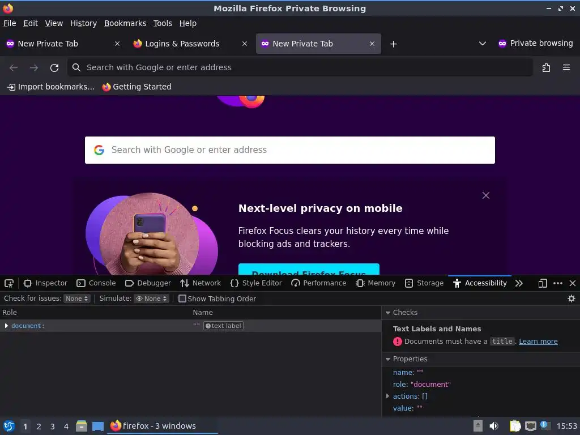Screen dimensions: 580x435
Task: Click the back navigation arrow
Action: click(14, 68)
